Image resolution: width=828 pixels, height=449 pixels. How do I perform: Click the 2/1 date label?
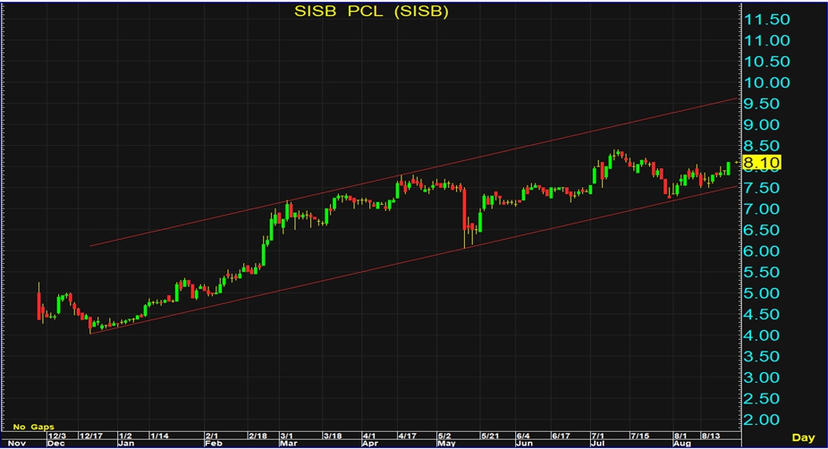tap(212, 436)
